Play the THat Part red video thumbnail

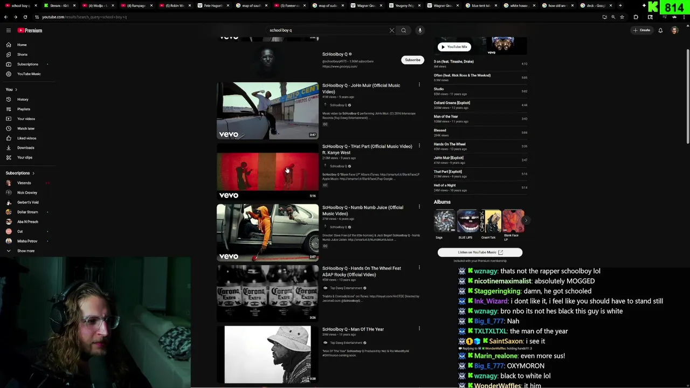click(268, 171)
